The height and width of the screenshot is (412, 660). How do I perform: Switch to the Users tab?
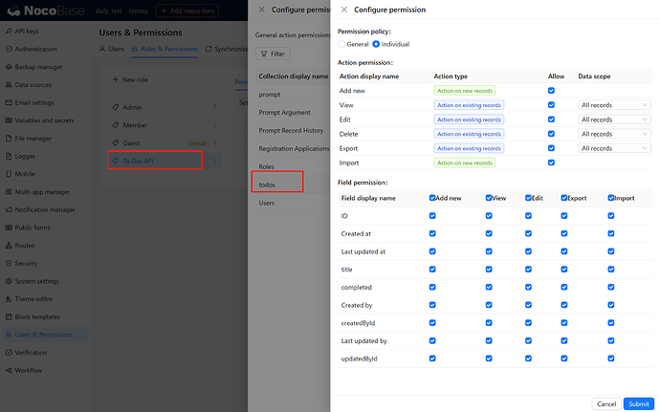point(112,49)
